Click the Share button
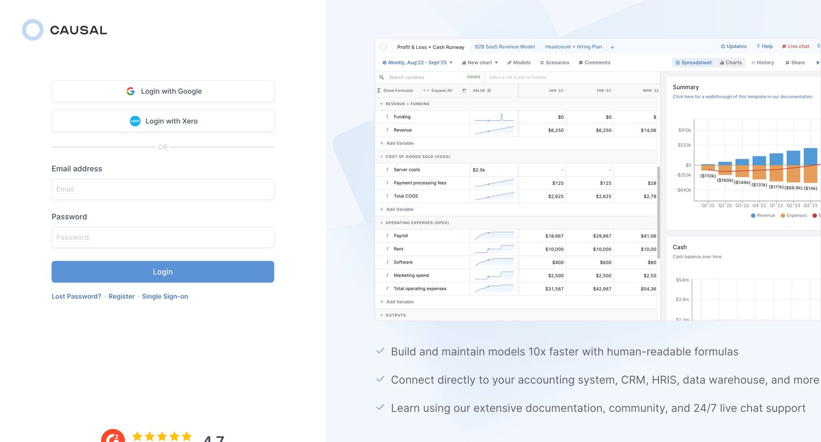This screenshot has height=442, width=821. pos(795,62)
